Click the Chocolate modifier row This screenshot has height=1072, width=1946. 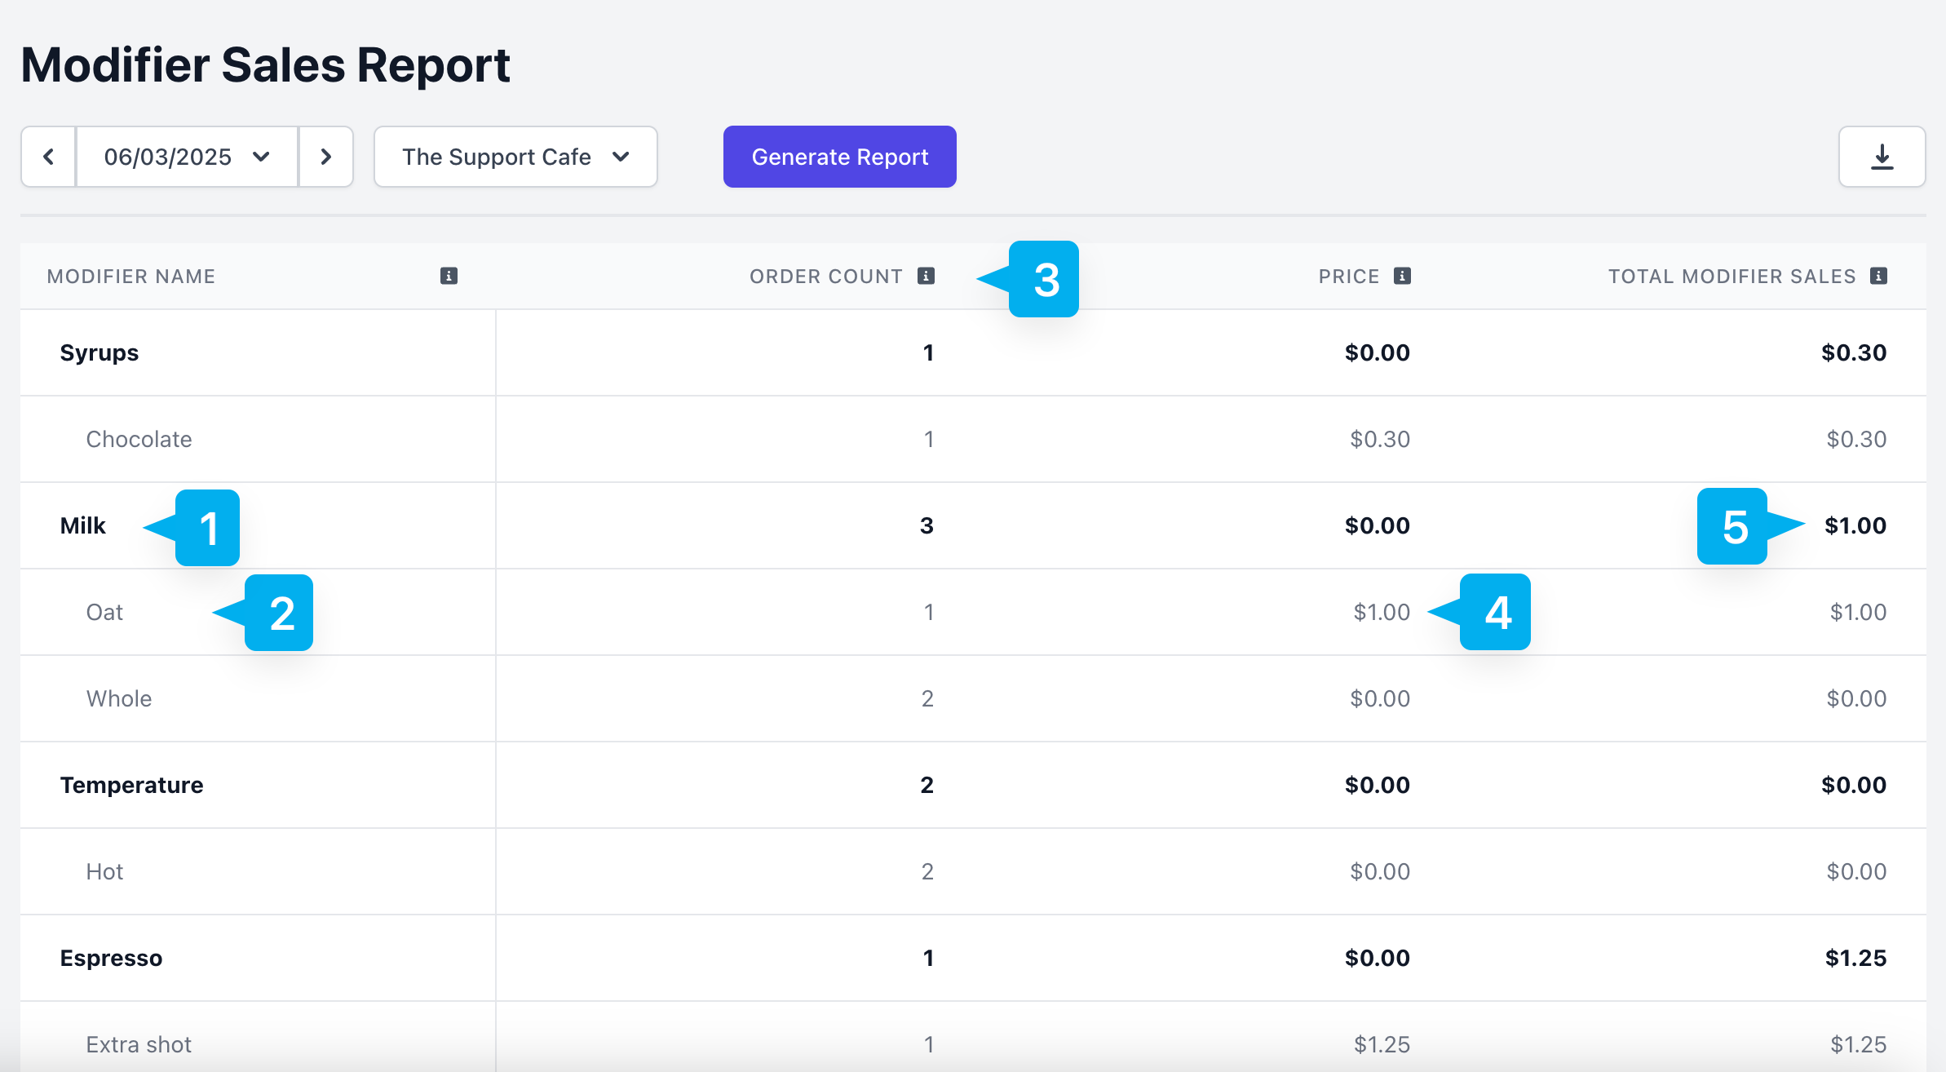coord(139,439)
